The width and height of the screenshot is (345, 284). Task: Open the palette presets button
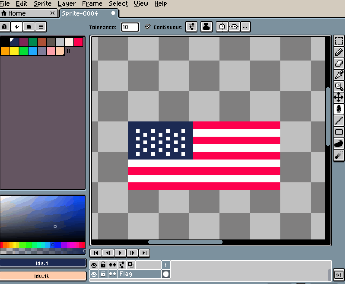click(29, 27)
